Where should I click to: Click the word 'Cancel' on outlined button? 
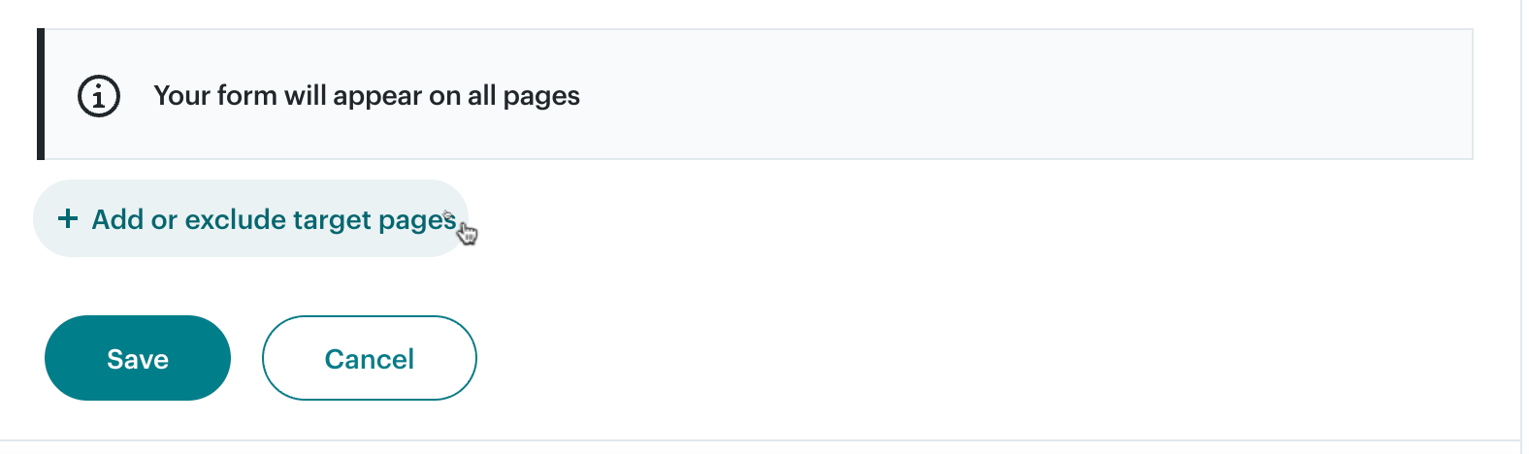[369, 359]
